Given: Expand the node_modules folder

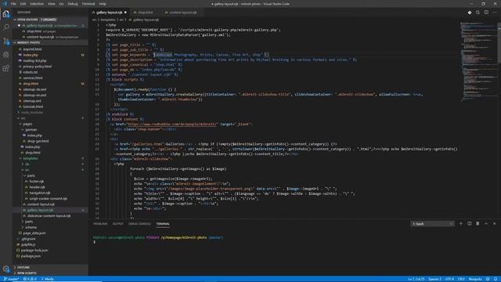Looking at the screenshot, I should (31, 113).
